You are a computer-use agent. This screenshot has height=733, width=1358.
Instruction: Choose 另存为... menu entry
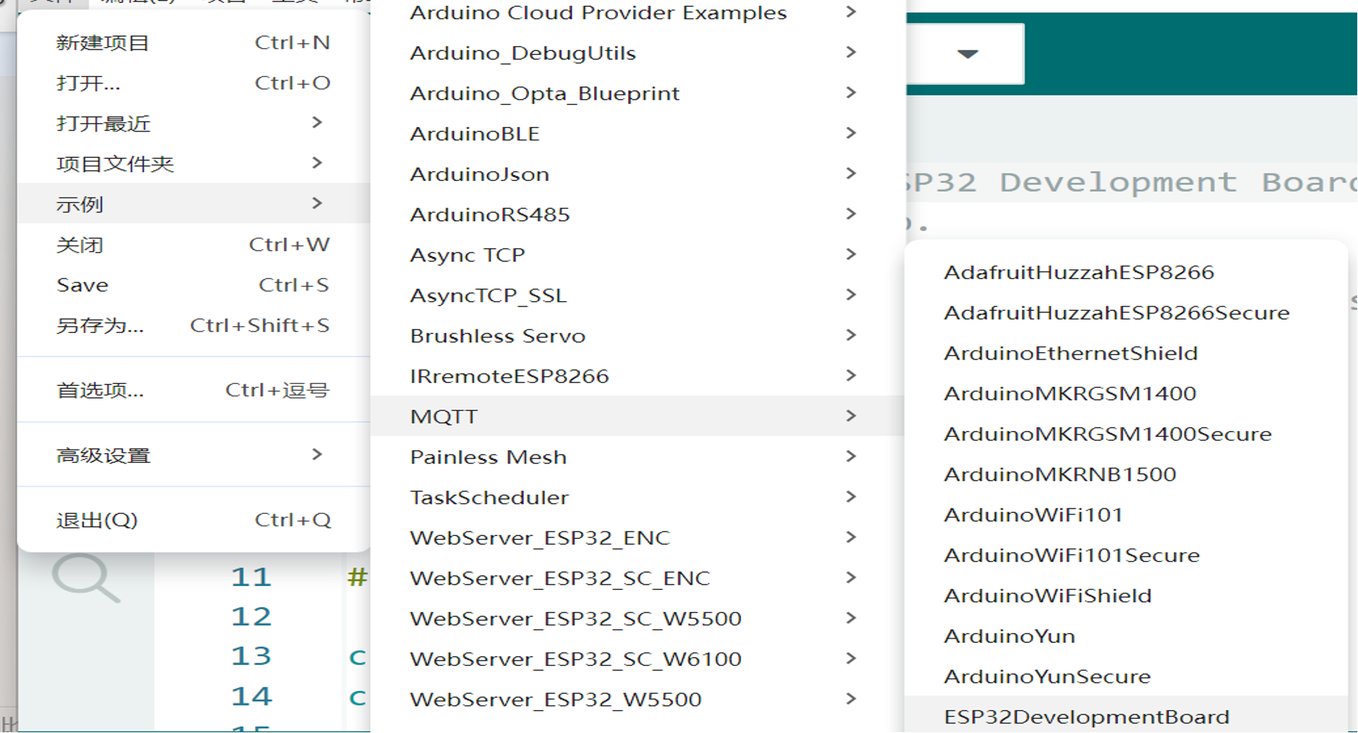pos(193,326)
